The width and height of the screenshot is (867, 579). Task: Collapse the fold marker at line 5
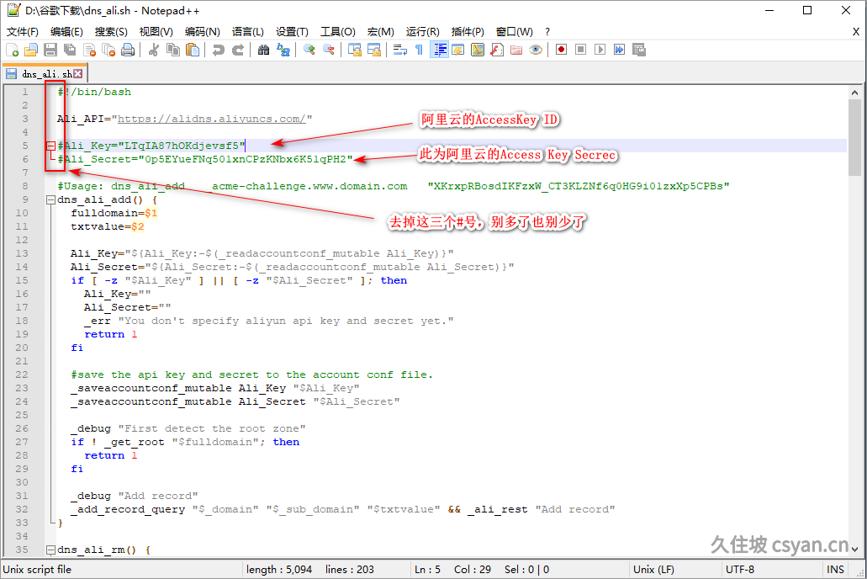point(50,146)
